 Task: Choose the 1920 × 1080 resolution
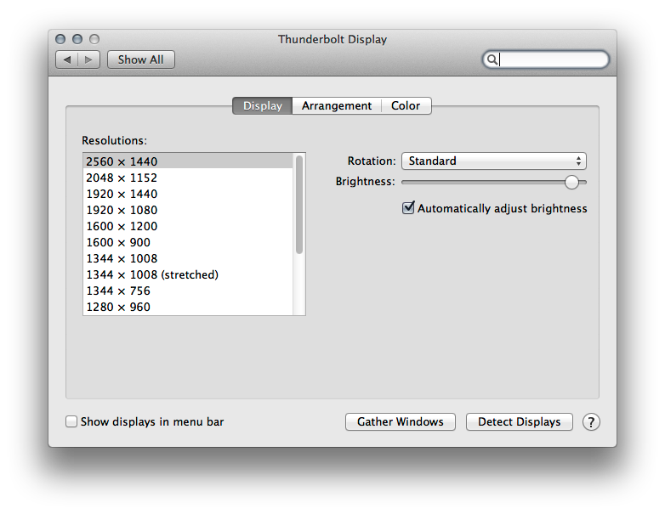pyautogui.click(x=188, y=210)
